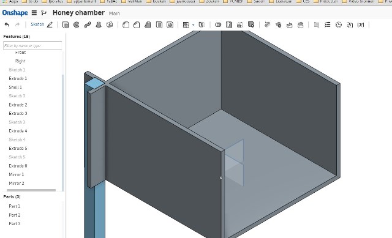
Task: Click the pencil sketch edit icon
Action: (50, 24)
